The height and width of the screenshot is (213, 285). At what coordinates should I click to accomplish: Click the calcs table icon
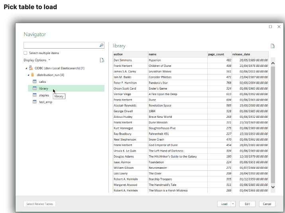pyautogui.click(x=35, y=82)
